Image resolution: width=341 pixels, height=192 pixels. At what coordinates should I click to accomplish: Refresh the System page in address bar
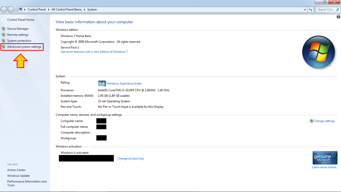pos(311,9)
